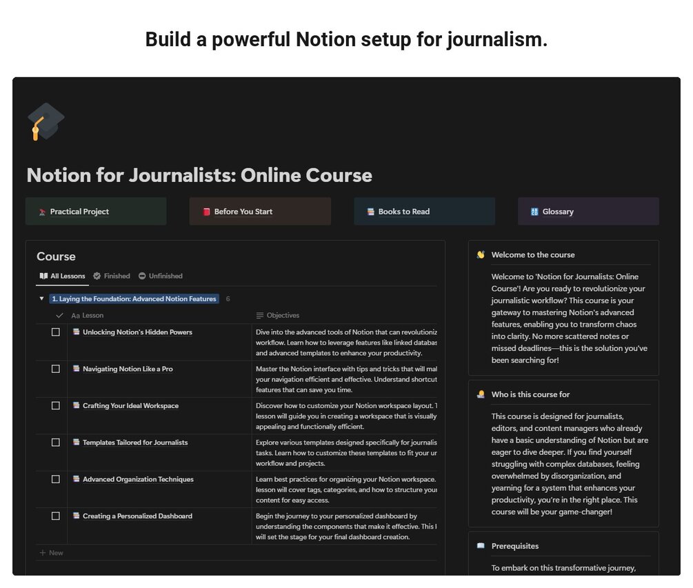Click the Build a powerful Notion setup headline

coord(346,39)
